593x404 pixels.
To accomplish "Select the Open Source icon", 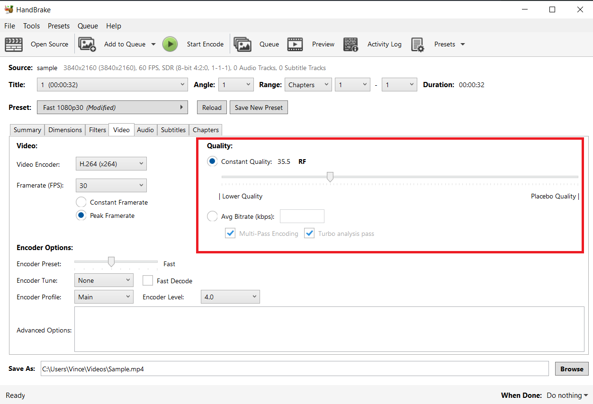I will pos(14,44).
